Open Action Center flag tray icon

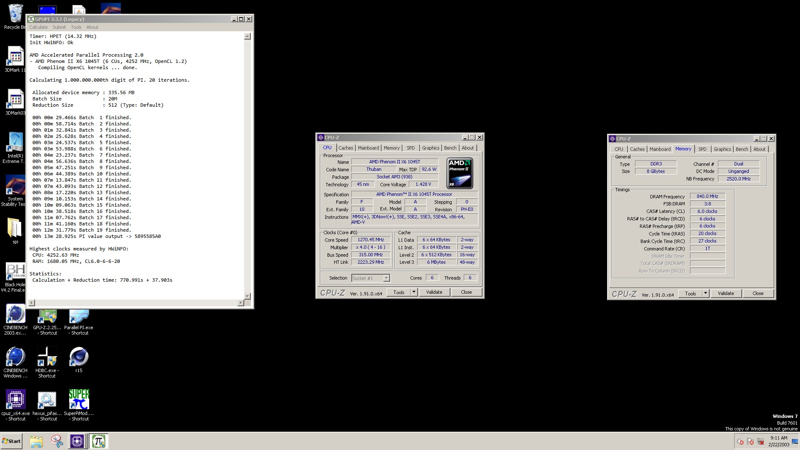pos(750,442)
